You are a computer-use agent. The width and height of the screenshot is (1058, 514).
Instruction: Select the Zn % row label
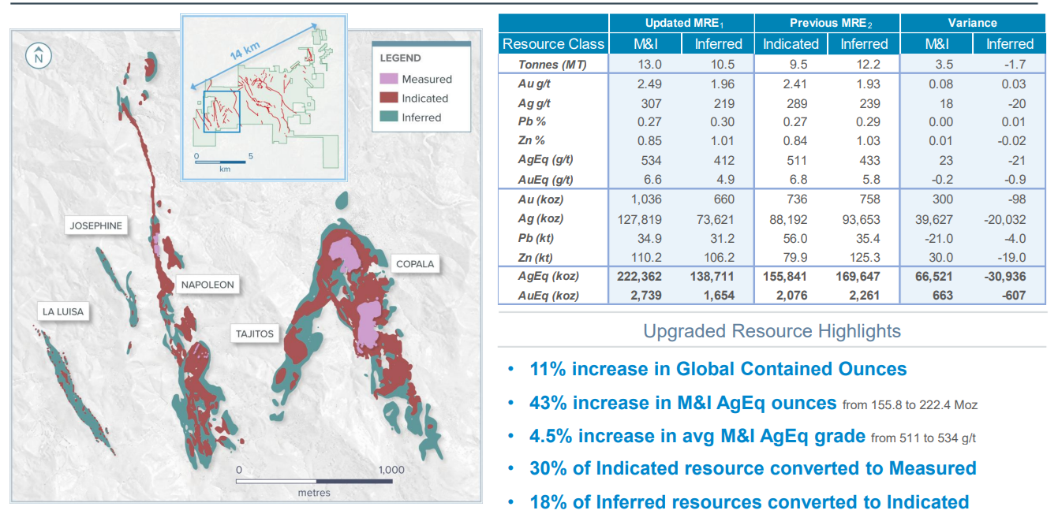tap(533, 140)
